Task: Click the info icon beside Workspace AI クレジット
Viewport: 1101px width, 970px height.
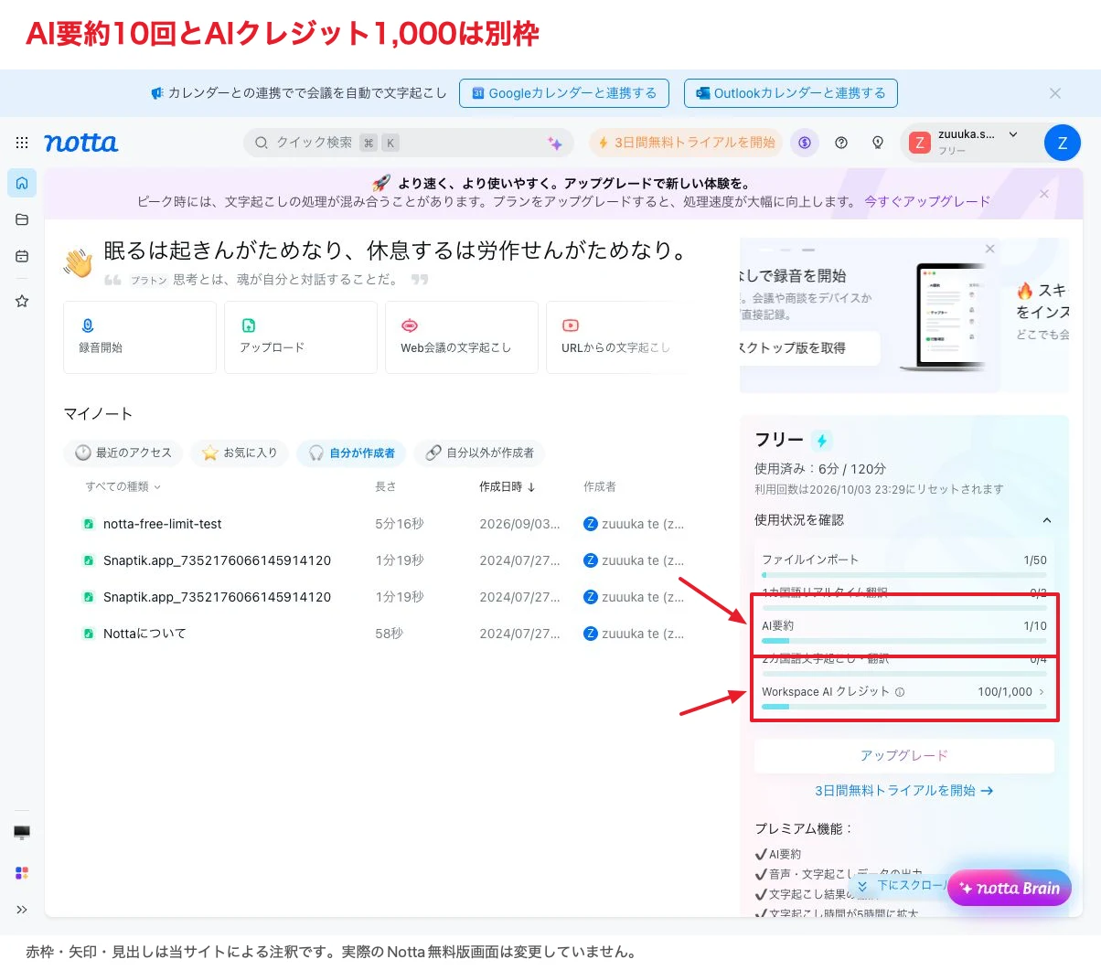Action: click(900, 692)
